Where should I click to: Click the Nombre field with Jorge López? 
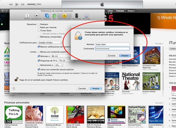pos(112,44)
